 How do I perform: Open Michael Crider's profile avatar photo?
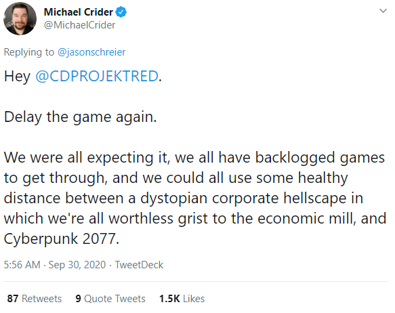click(20, 19)
